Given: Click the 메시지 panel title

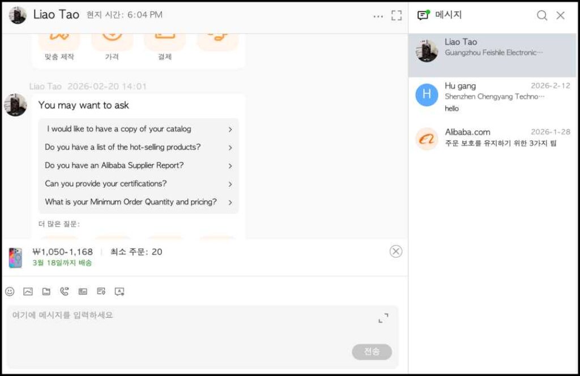Looking at the screenshot, I should (x=449, y=15).
